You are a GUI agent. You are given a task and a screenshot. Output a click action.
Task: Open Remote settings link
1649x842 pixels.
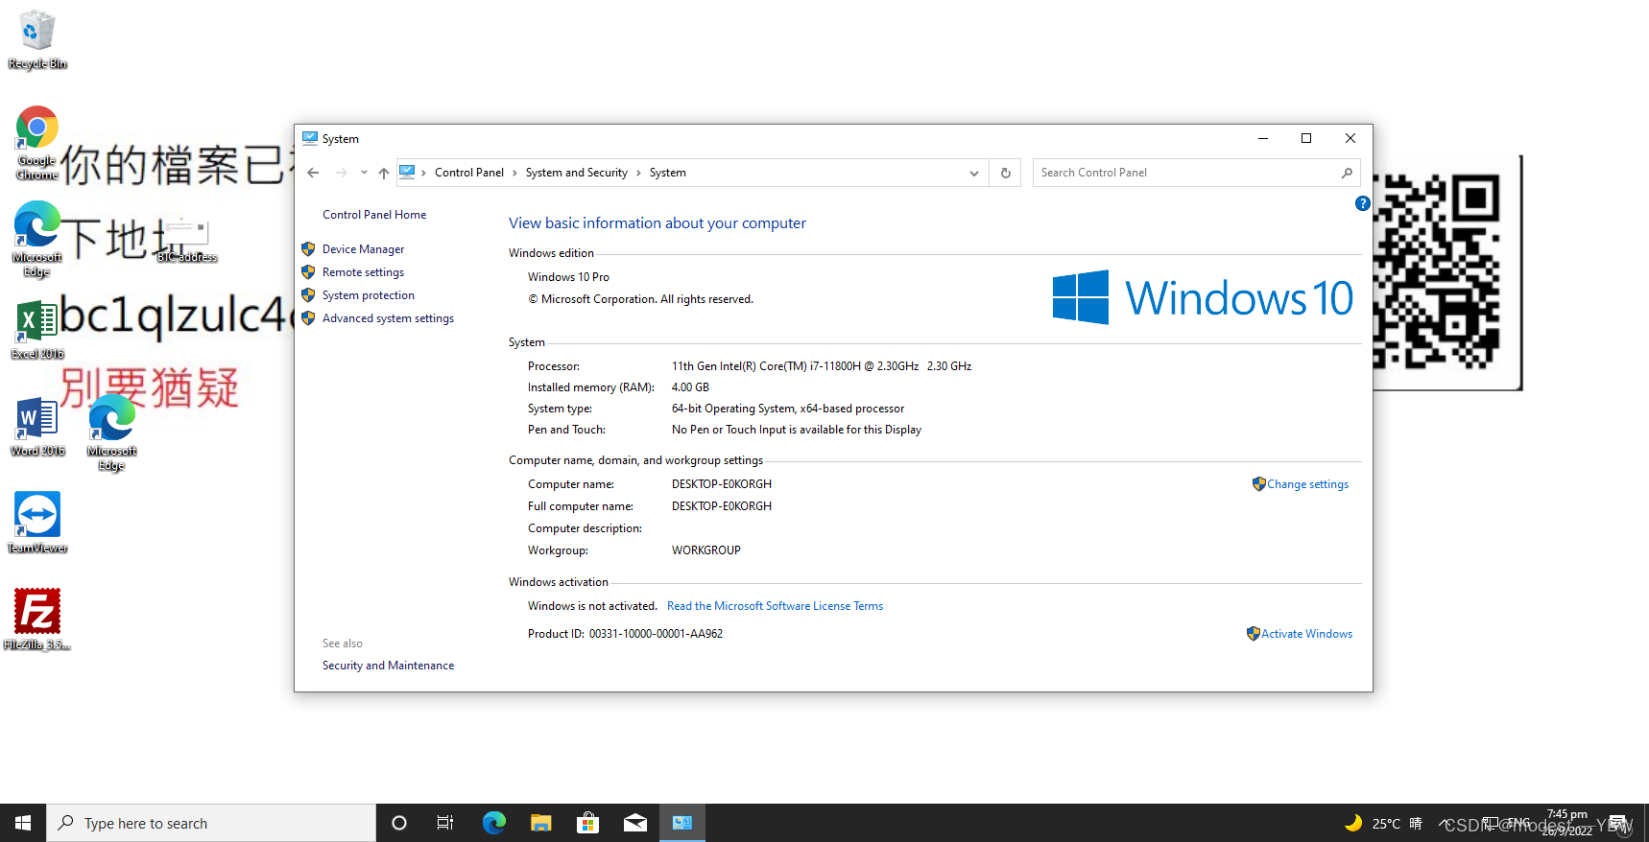363,272
